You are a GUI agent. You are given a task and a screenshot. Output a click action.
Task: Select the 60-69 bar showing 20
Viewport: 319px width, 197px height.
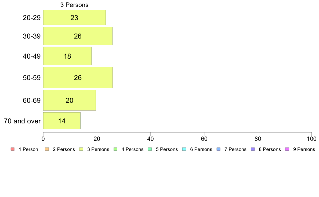click(x=69, y=100)
